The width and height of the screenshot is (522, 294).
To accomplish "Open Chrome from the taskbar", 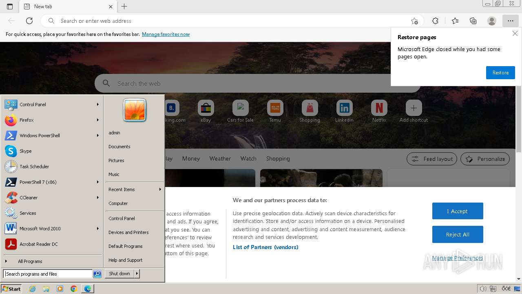I will coord(74,289).
